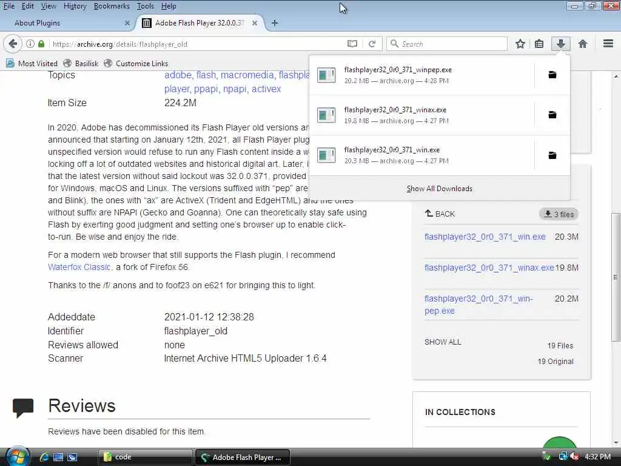Select the identifier value flashplayer_old
This screenshot has width=621, height=466.
[196, 331]
